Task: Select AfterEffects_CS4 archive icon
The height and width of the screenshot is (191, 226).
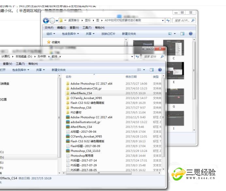Action: [68, 127]
